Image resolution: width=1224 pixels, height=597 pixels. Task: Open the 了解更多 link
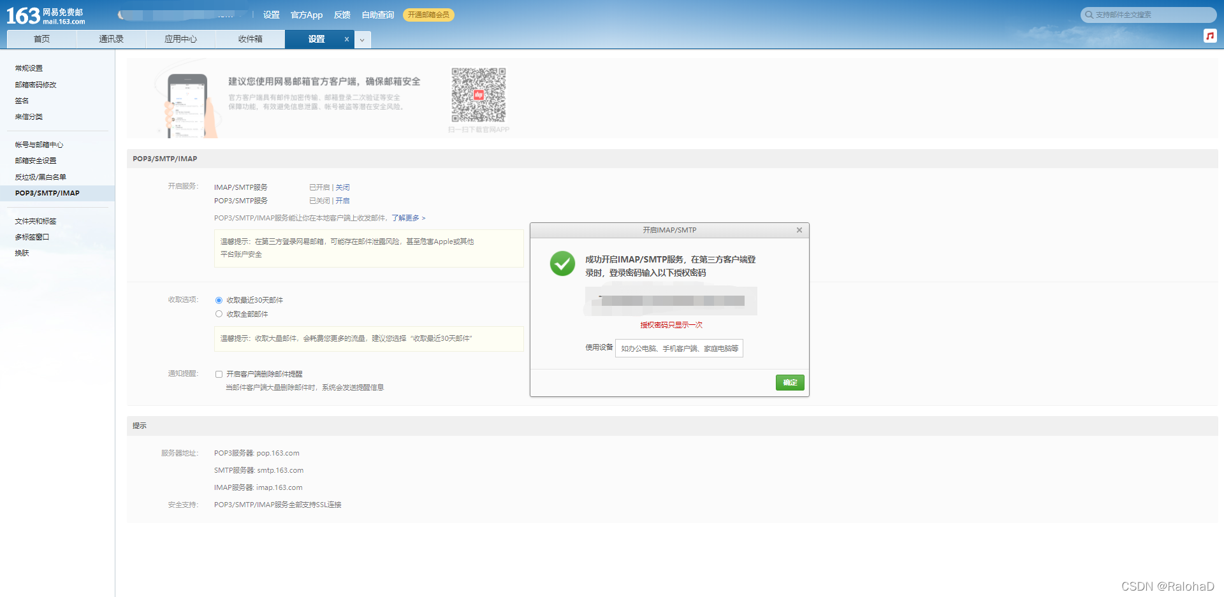(408, 218)
